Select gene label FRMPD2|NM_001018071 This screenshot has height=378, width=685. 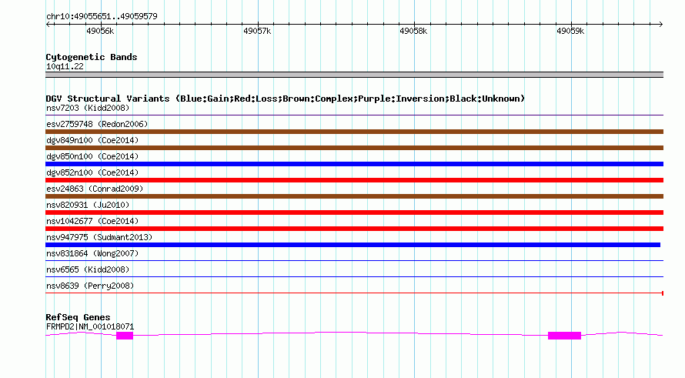90,327
